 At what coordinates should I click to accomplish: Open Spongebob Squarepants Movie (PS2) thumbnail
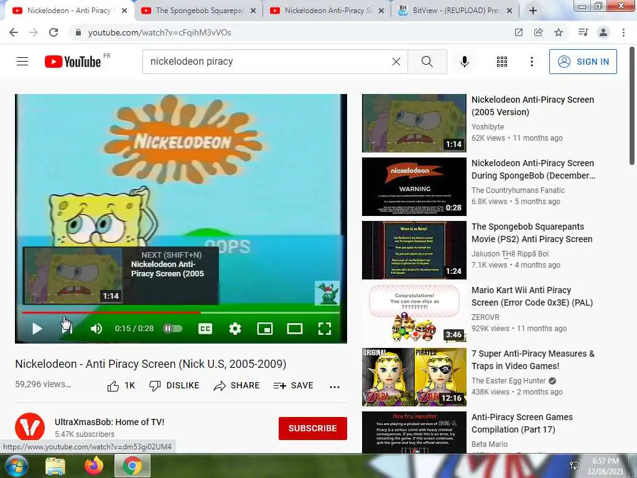414,250
